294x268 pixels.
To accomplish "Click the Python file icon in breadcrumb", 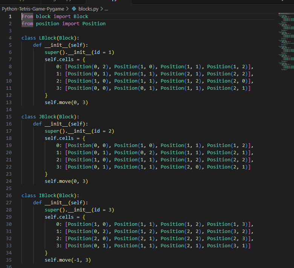I will [x=74, y=8].
